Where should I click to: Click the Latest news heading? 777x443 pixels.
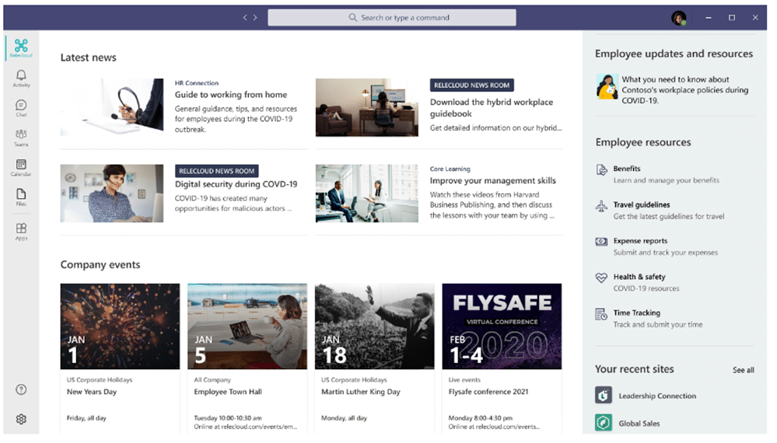[x=88, y=58]
